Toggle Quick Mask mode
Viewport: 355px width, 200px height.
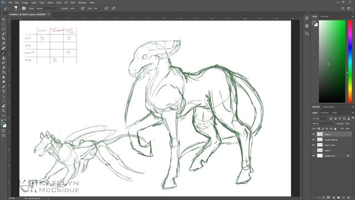coord(3,131)
